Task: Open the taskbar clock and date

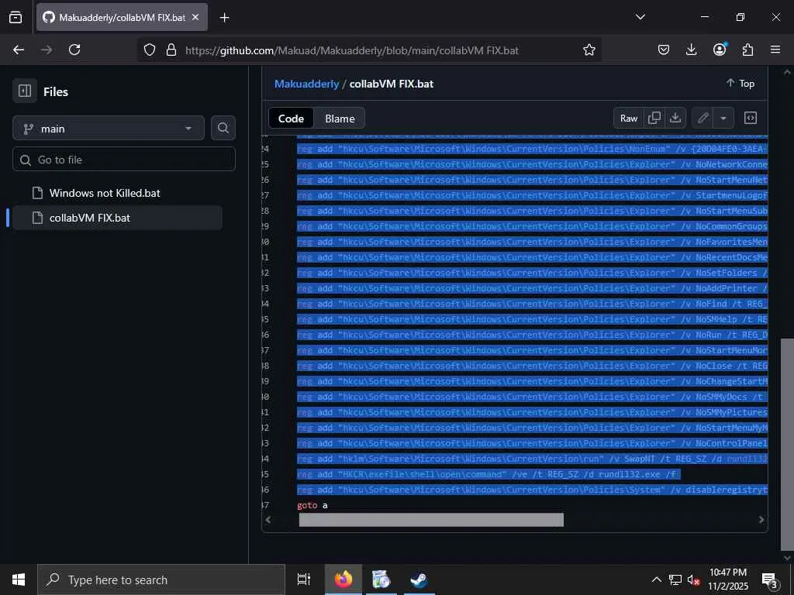Action: pos(727,580)
